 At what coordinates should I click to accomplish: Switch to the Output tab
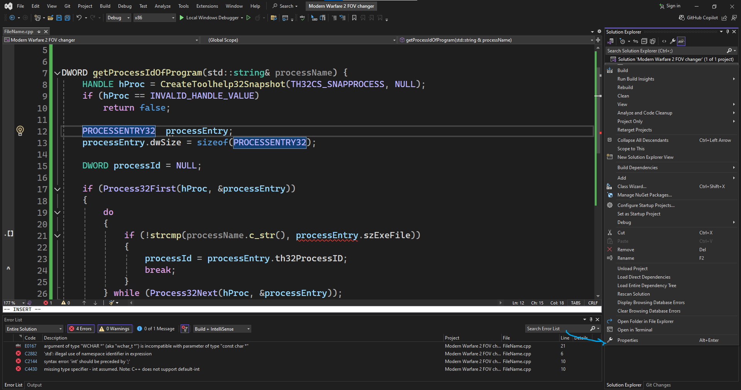point(34,385)
